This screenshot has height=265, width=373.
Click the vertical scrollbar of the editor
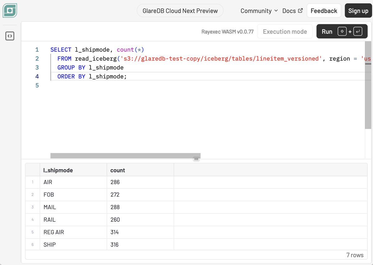[x=368, y=85]
